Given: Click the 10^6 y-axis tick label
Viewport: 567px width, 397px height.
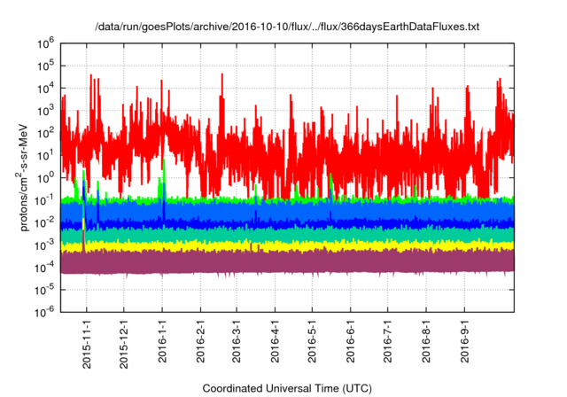Looking at the screenshot, I should coord(45,43).
